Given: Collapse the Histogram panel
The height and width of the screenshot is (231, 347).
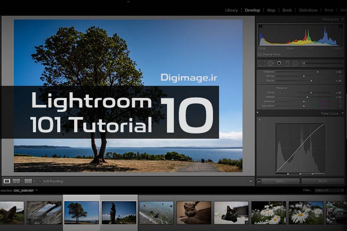Looking at the screenshot, I should point(343,19).
